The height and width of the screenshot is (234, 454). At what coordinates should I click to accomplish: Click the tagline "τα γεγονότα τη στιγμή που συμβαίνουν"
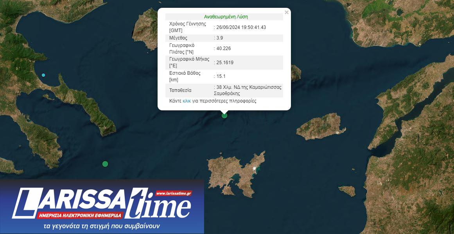click(x=102, y=227)
